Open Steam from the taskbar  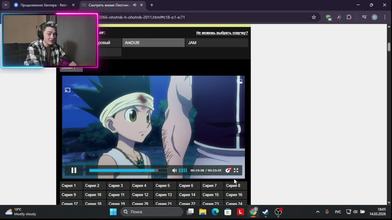click(266, 212)
